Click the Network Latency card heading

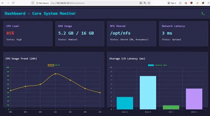pyautogui.click(x=173, y=26)
